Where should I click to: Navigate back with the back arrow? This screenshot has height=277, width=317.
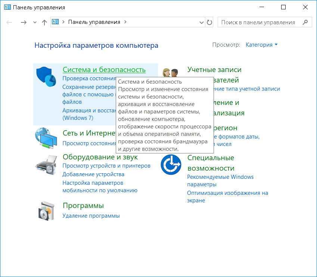(10, 22)
